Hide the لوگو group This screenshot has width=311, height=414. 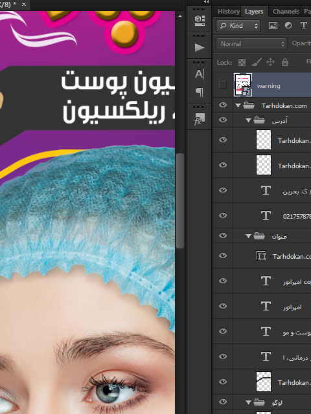[x=223, y=402]
